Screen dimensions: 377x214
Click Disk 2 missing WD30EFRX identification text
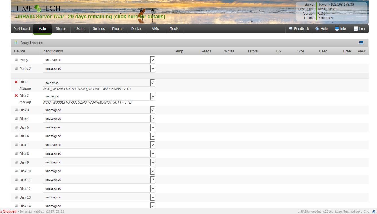coord(87,102)
